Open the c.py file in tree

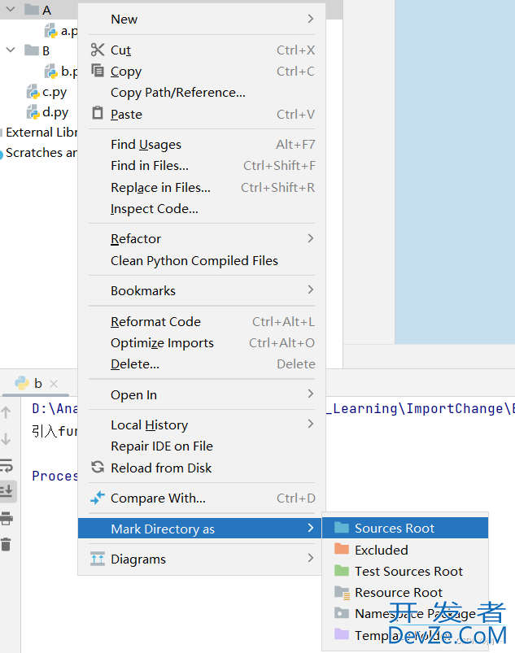coord(55,92)
